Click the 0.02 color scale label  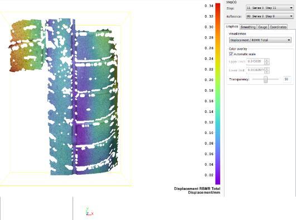click(x=209, y=175)
